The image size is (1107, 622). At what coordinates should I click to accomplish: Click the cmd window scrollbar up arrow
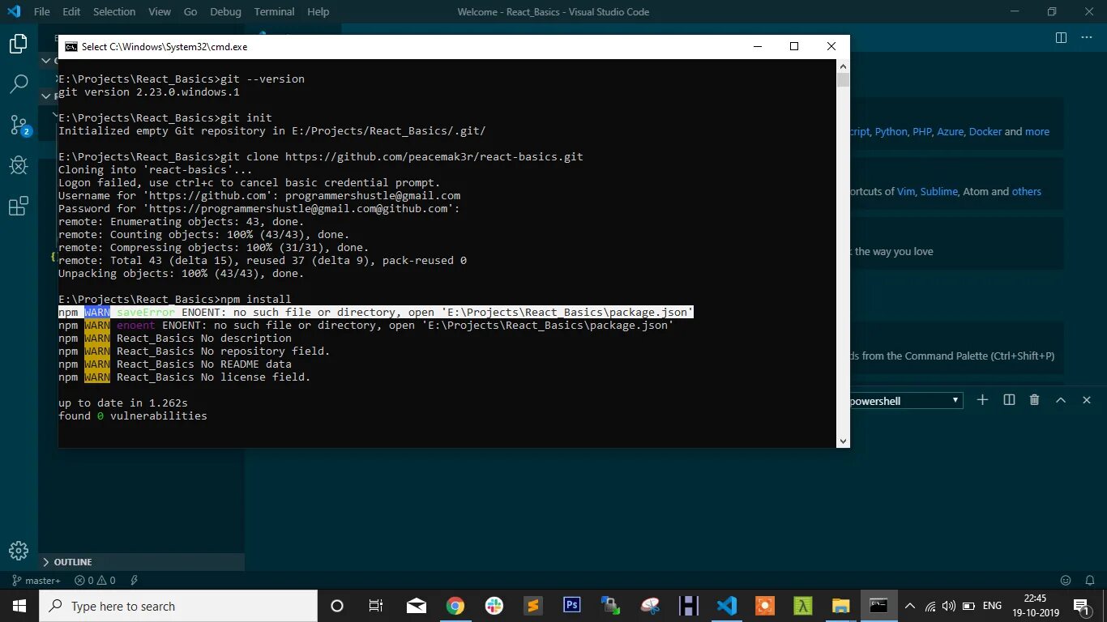click(x=843, y=66)
